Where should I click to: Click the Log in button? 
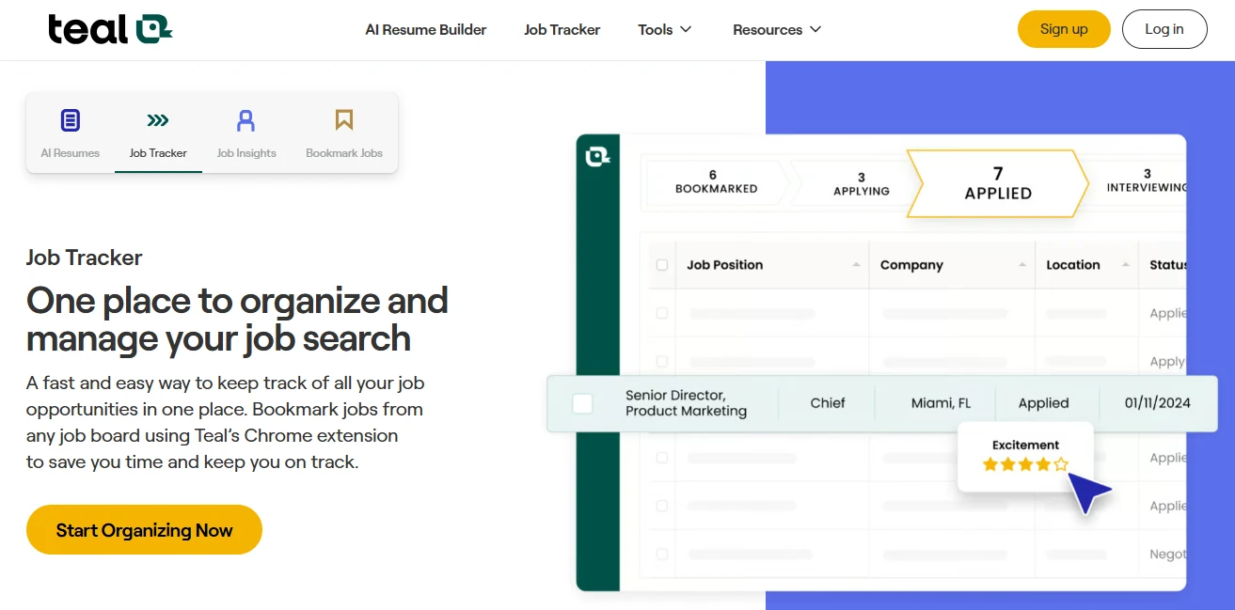point(1164,29)
